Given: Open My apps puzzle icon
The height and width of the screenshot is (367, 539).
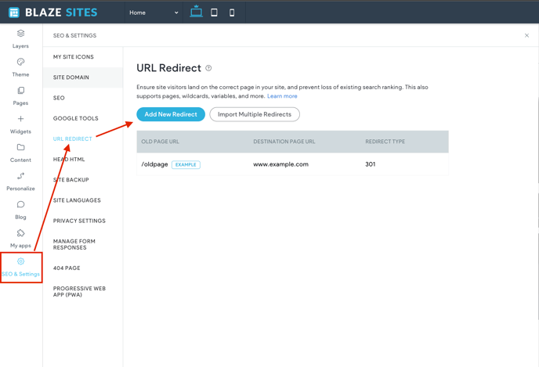Looking at the screenshot, I should click(20, 233).
